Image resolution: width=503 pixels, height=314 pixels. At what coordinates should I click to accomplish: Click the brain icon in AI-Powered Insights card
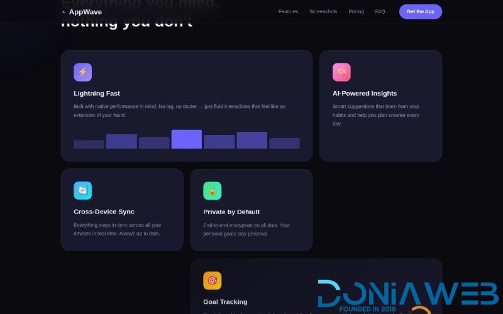[341, 72]
